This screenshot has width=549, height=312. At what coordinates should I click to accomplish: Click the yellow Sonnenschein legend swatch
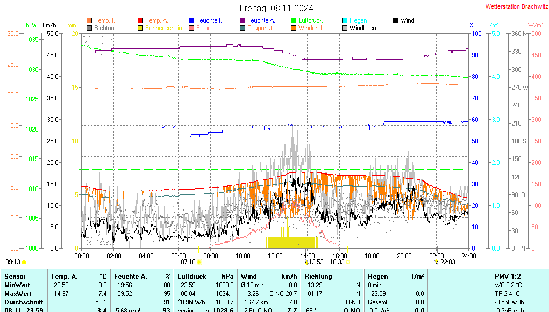point(140,28)
